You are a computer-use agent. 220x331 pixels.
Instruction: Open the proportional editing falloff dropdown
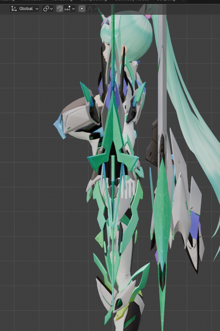92,9
